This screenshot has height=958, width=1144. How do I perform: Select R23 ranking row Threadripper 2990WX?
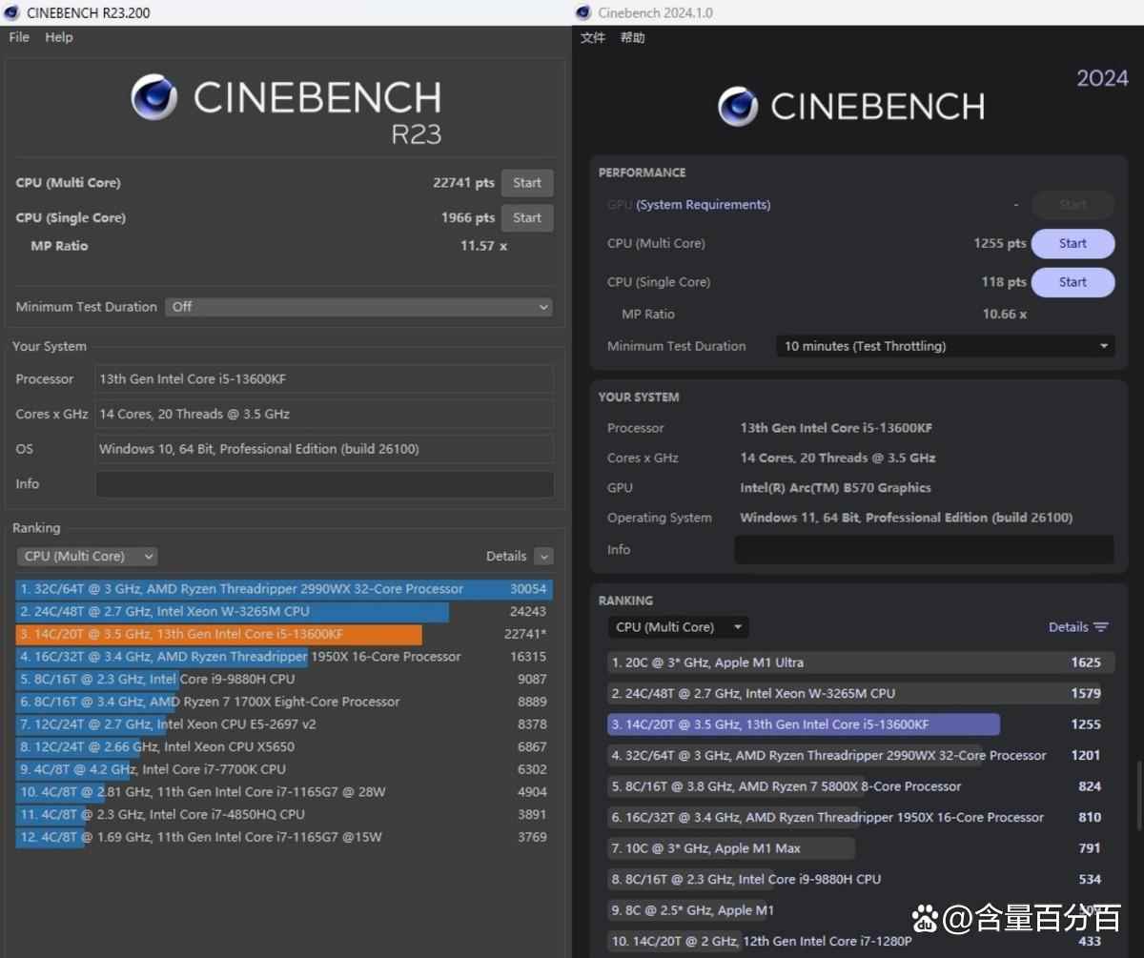[x=284, y=589]
